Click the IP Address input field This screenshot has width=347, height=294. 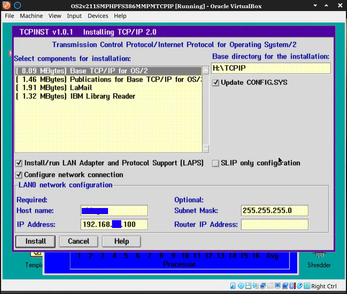pyautogui.click(x=114, y=224)
